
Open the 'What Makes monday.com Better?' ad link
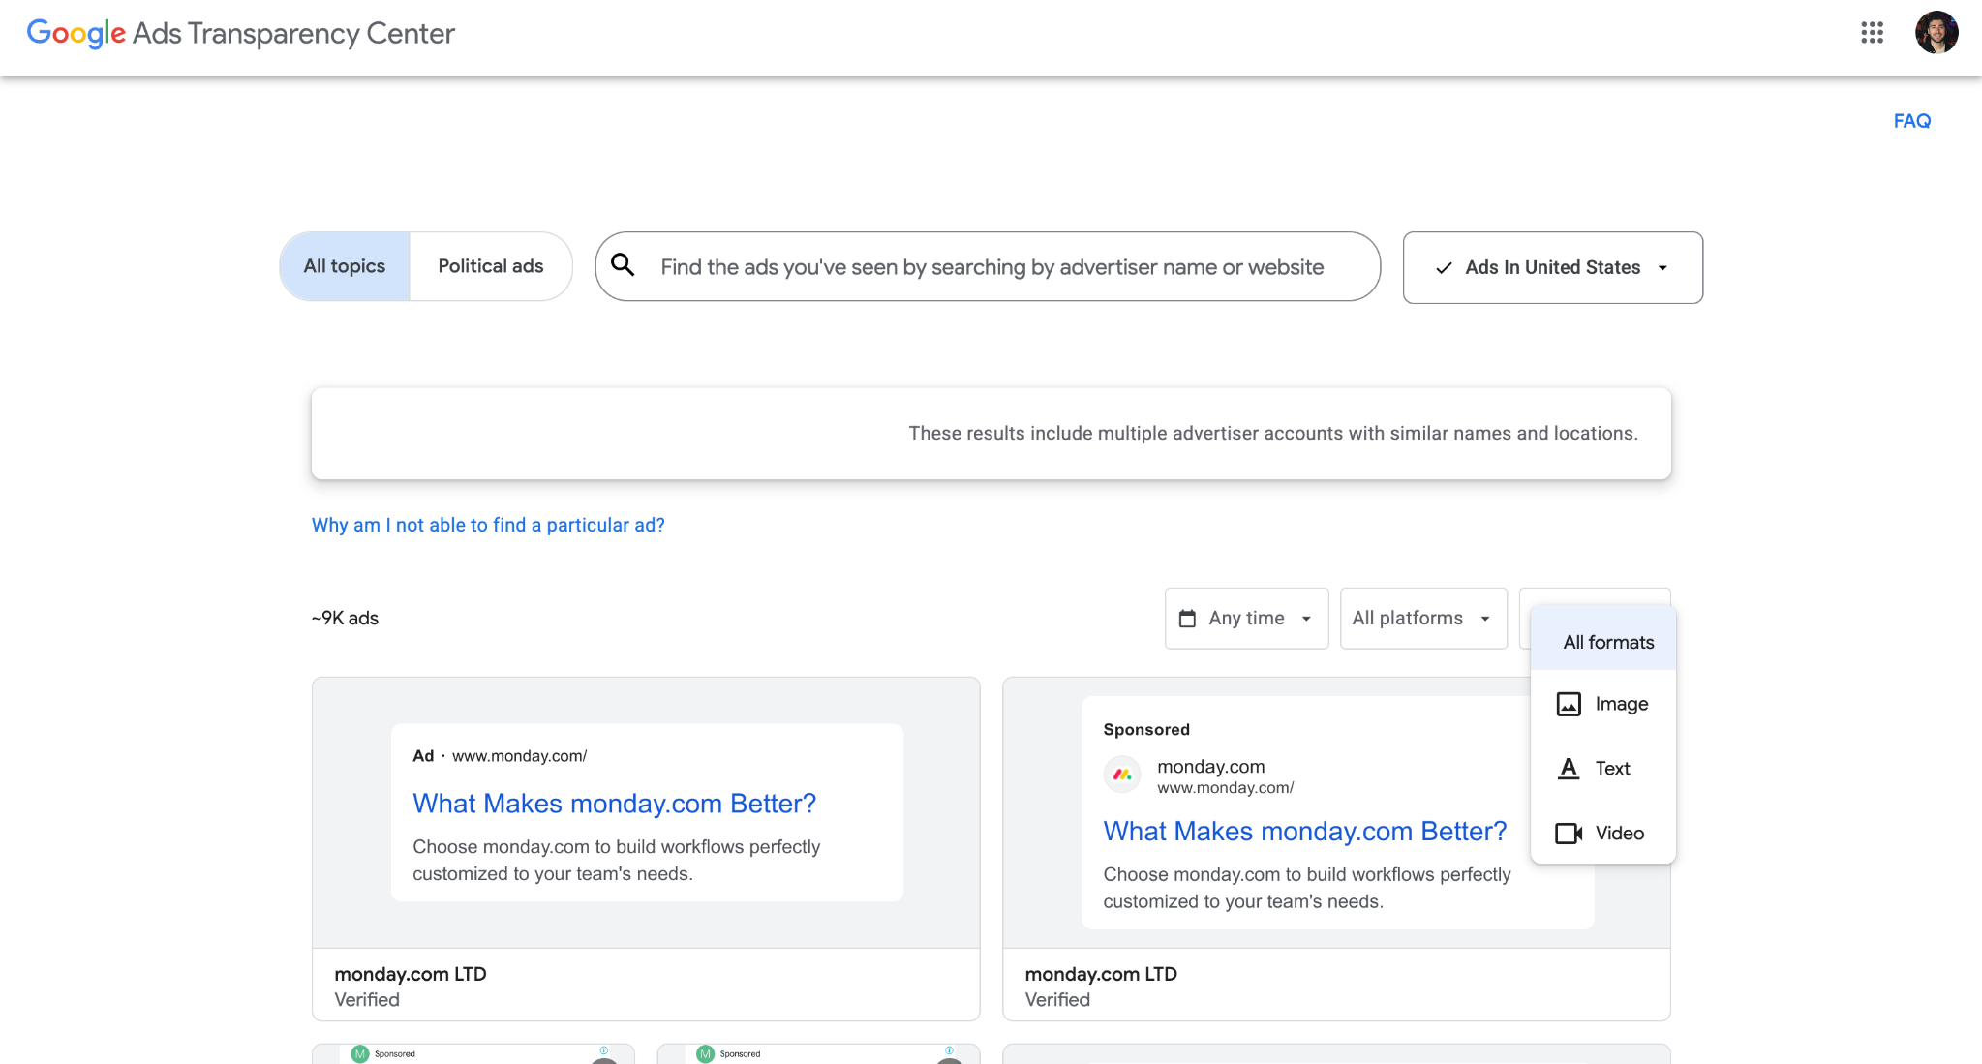[614, 803]
